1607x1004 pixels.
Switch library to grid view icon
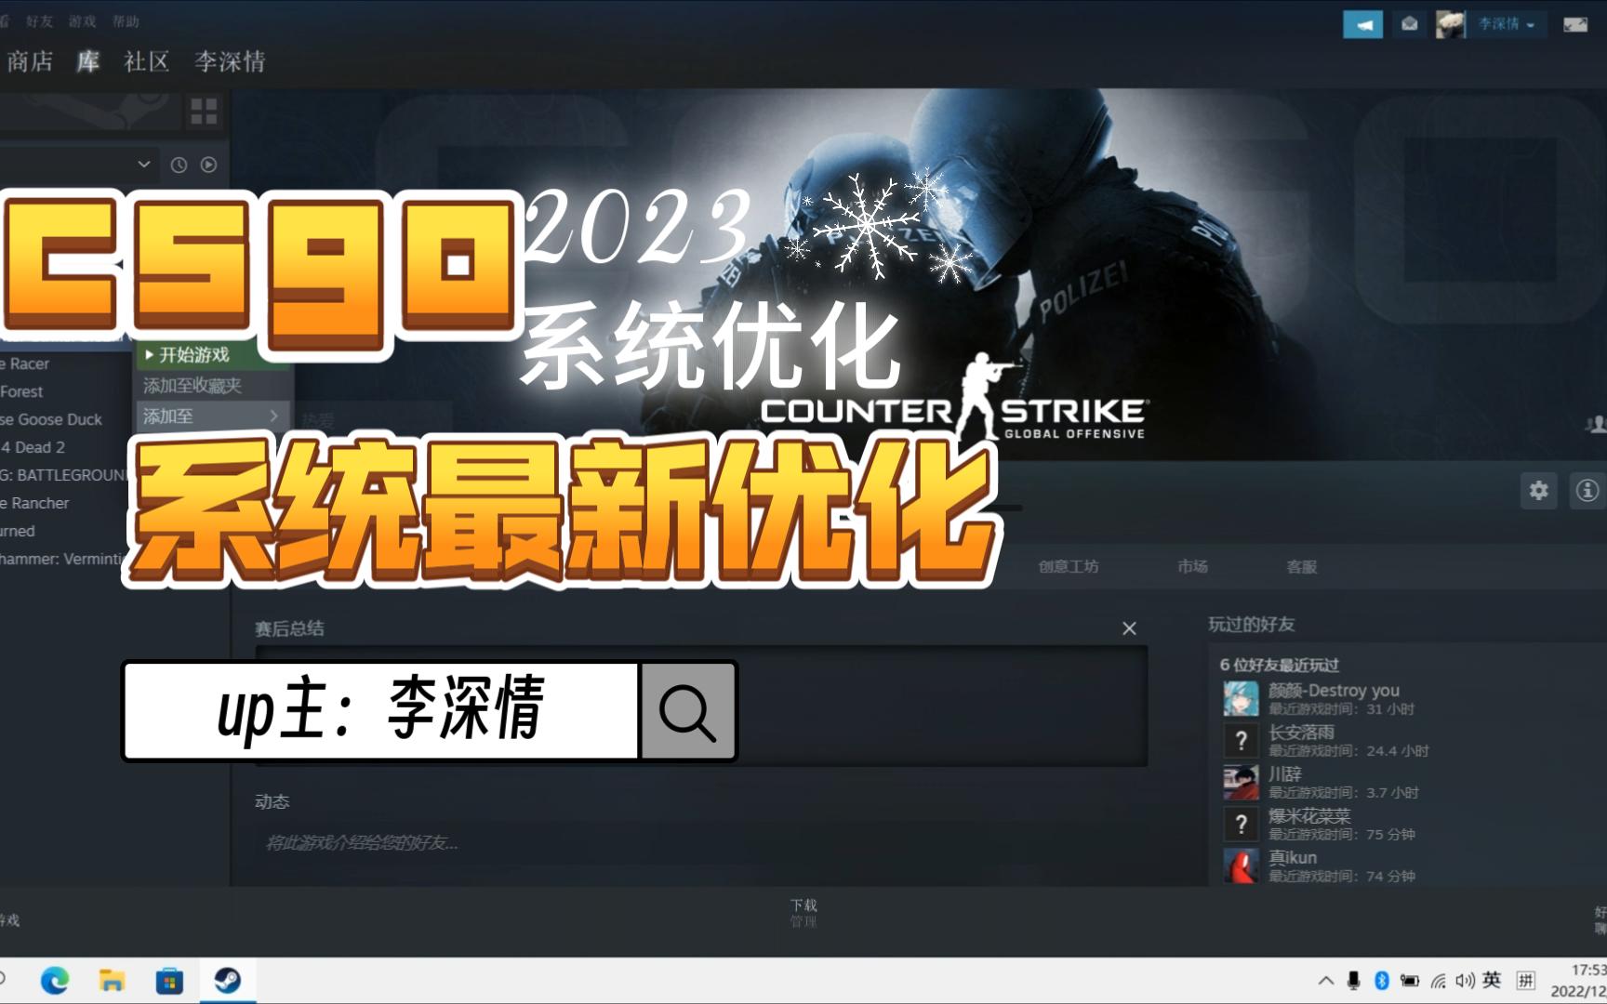(203, 112)
